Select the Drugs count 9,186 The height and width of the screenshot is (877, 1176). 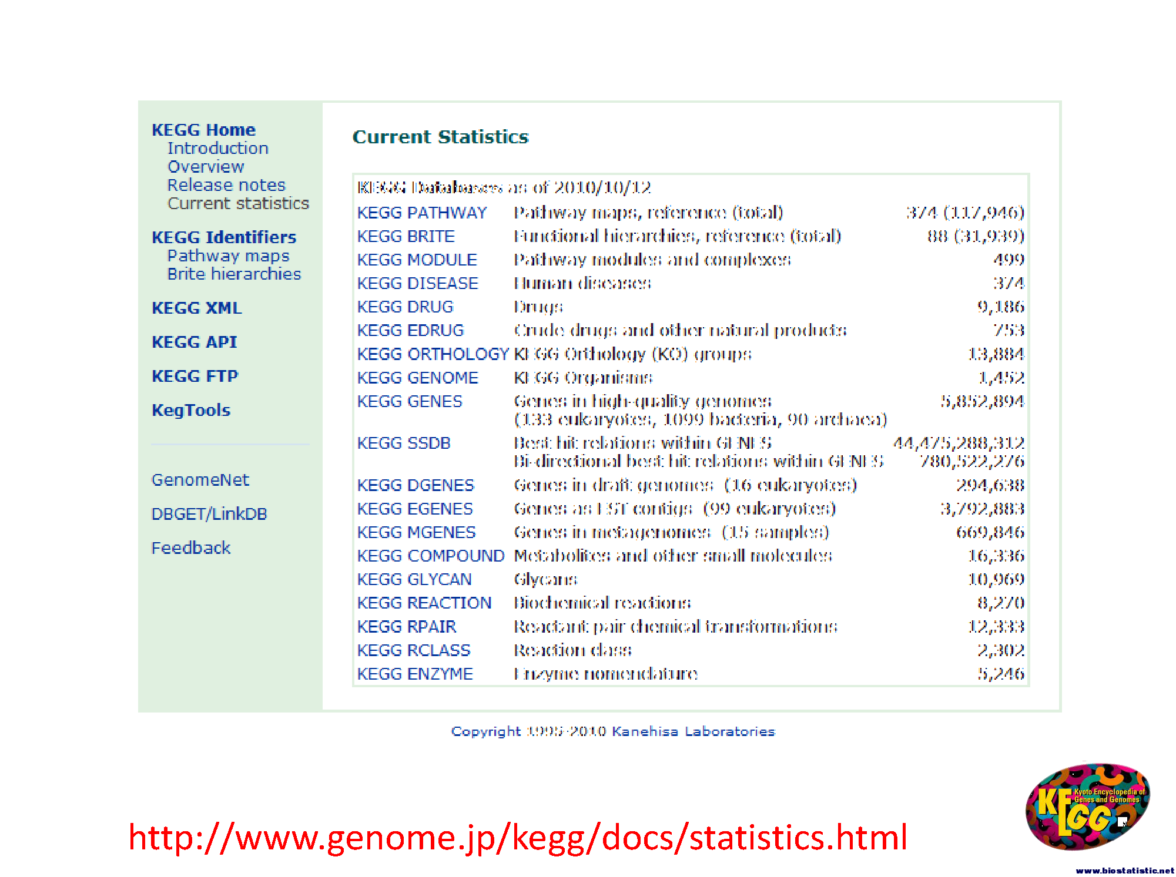coord(1001,307)
